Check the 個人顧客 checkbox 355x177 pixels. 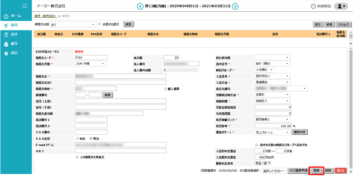tap(166, 89)
